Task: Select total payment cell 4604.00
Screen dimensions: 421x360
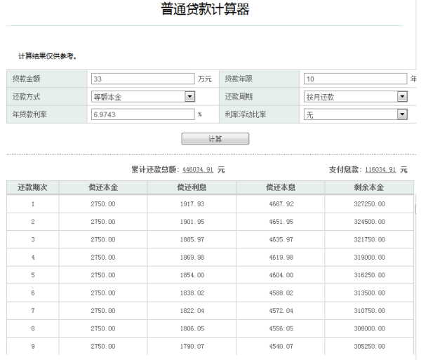Action: click(x=281, y=275)
